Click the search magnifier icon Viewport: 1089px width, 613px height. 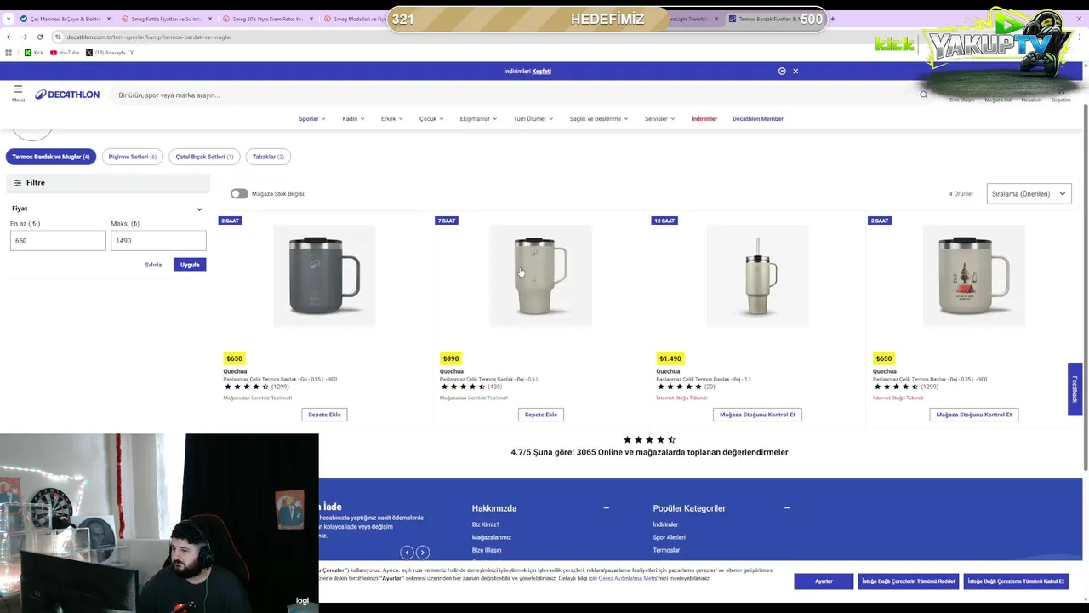(923, 95)
